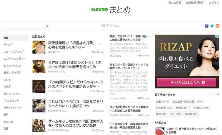Select the エンタメ・カルチャー category

15,59
